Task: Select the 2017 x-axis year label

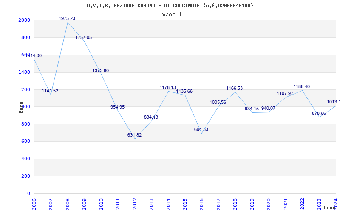Action: (x=218, y=204)
